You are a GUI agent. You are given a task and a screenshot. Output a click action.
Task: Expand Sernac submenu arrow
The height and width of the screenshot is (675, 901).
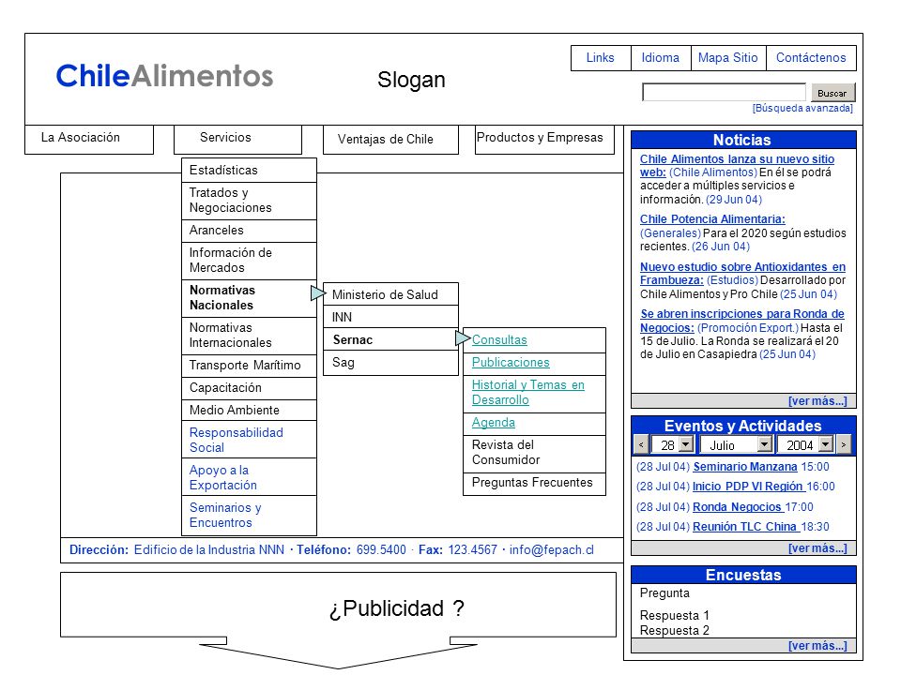click(463, 338)
